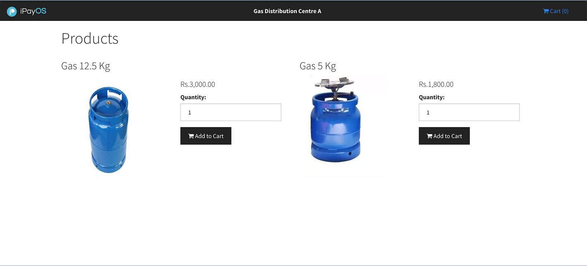Click cart icon on Gas 12.5 Kg button
The height and width of the screenshot is (266, 587).
click(x=191, y=136)
